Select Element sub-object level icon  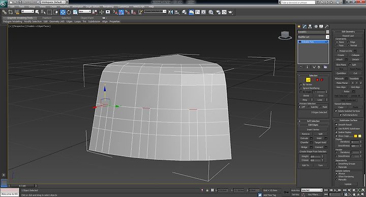322,80
